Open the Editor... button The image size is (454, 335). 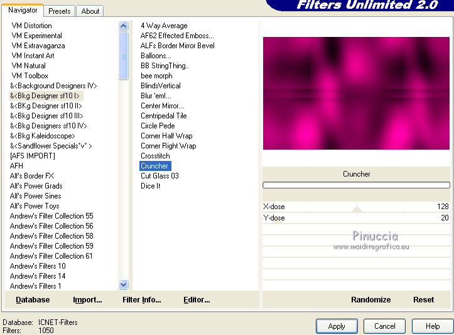click(197, 300)
